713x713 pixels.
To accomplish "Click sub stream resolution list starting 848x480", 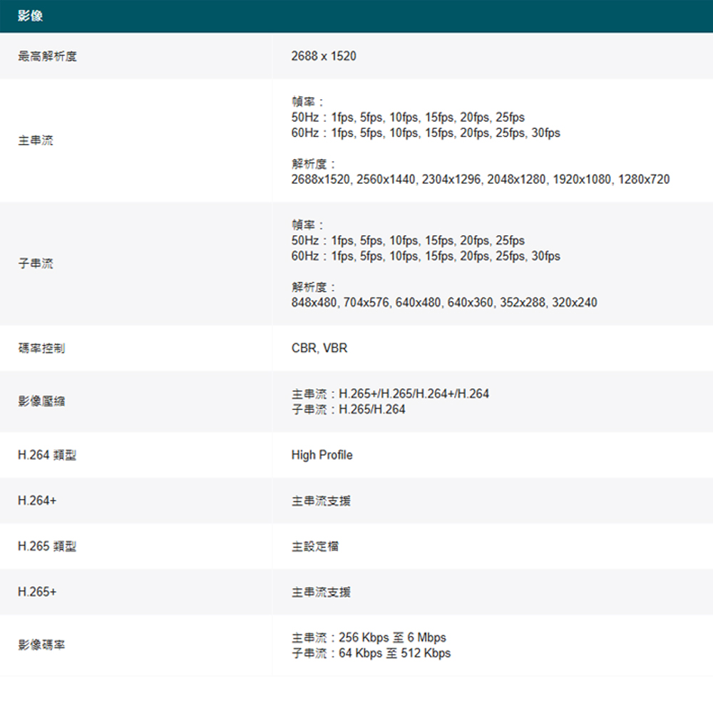I will pyautogui.click(x=444, y=302).
